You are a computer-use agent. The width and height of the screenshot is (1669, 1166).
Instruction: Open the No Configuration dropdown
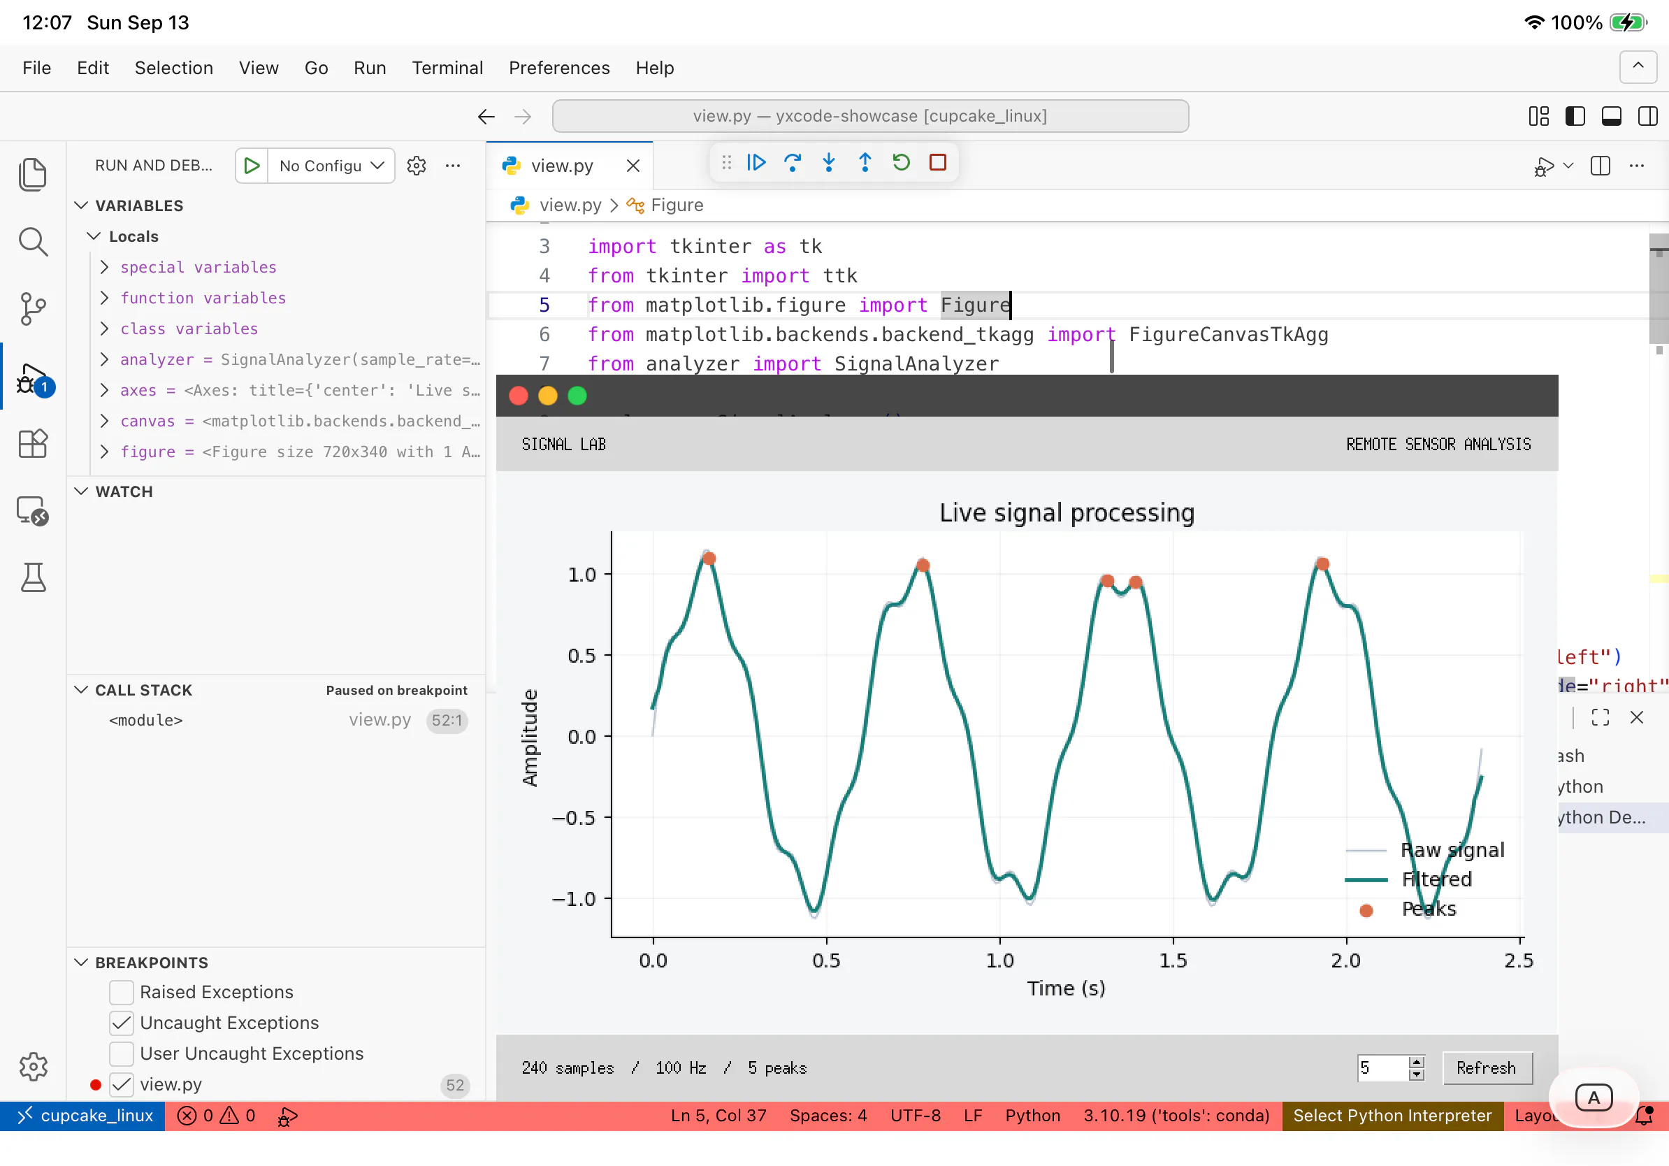pyautogui.click(x=331, y=166)
